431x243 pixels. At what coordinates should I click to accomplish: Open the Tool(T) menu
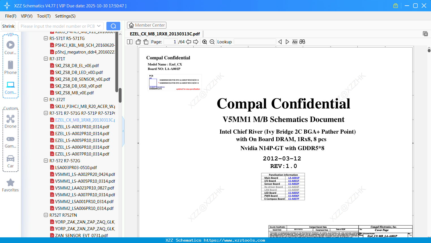44,16
